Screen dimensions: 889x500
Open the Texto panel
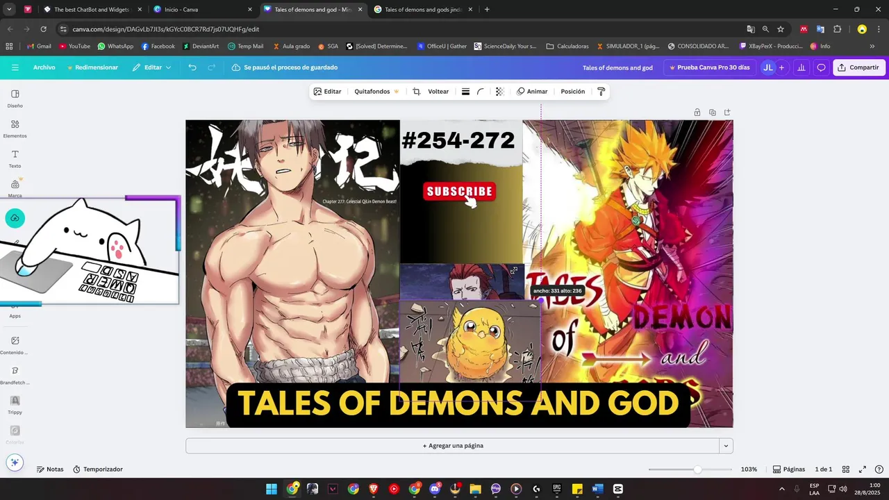point(15,159)
